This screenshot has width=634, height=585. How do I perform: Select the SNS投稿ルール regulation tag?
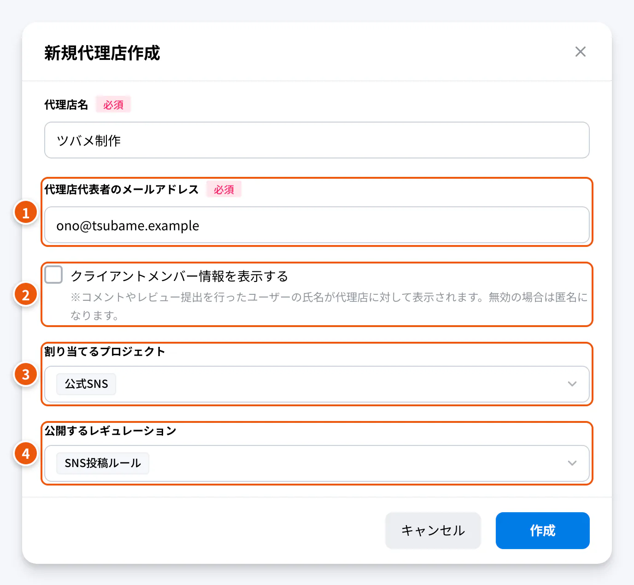(103, 463)
